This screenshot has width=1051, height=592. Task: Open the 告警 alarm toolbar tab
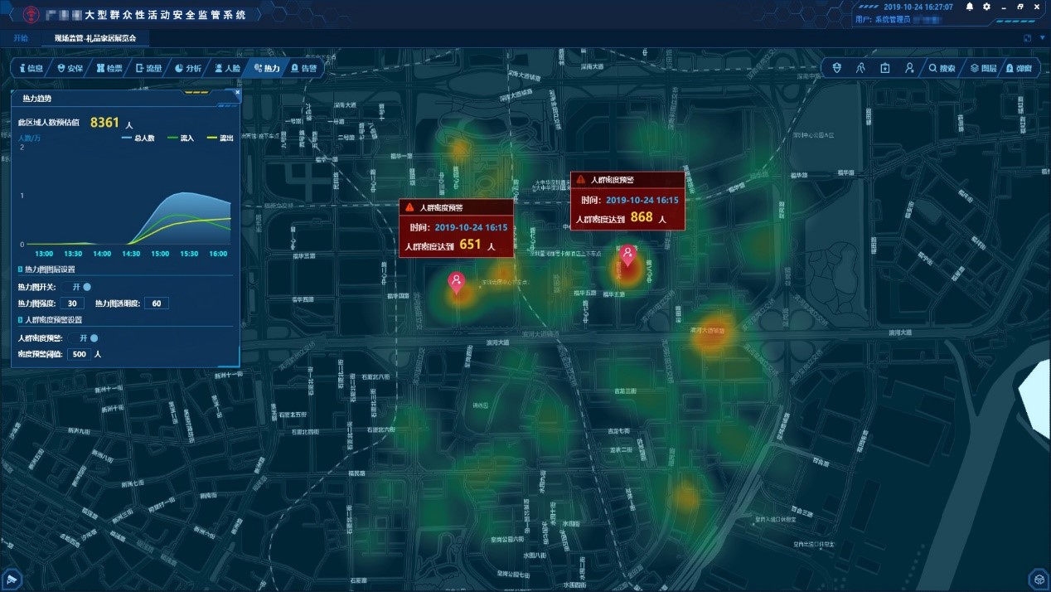303,68
